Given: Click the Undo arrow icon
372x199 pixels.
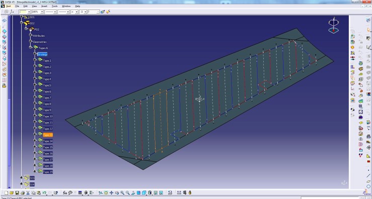Looking at the screenshot, I should coord(44,193).
